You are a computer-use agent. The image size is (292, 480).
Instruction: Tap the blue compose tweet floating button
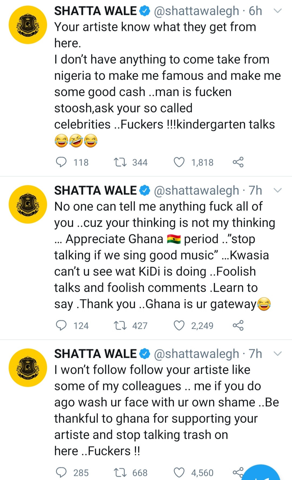261,474
